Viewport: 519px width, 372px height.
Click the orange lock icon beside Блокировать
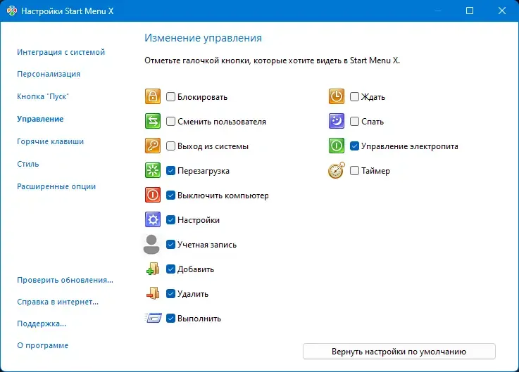[153, 96]
